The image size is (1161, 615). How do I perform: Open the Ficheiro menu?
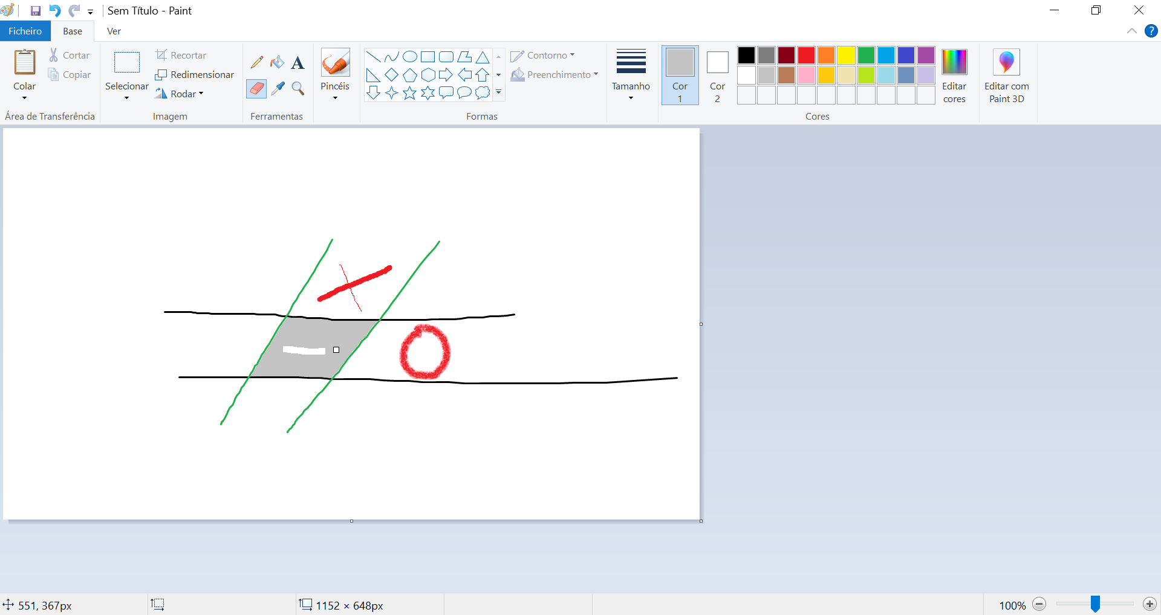[25, 31]
